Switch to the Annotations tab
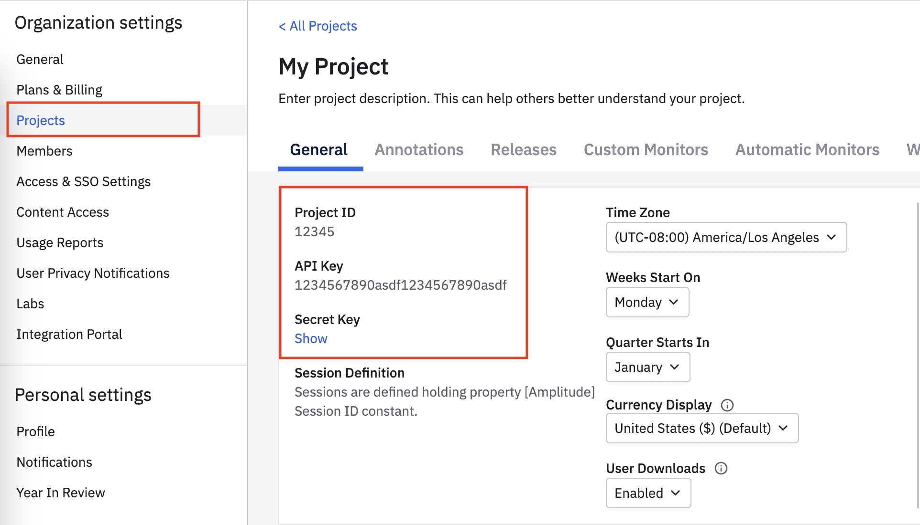 click(418, 150)
